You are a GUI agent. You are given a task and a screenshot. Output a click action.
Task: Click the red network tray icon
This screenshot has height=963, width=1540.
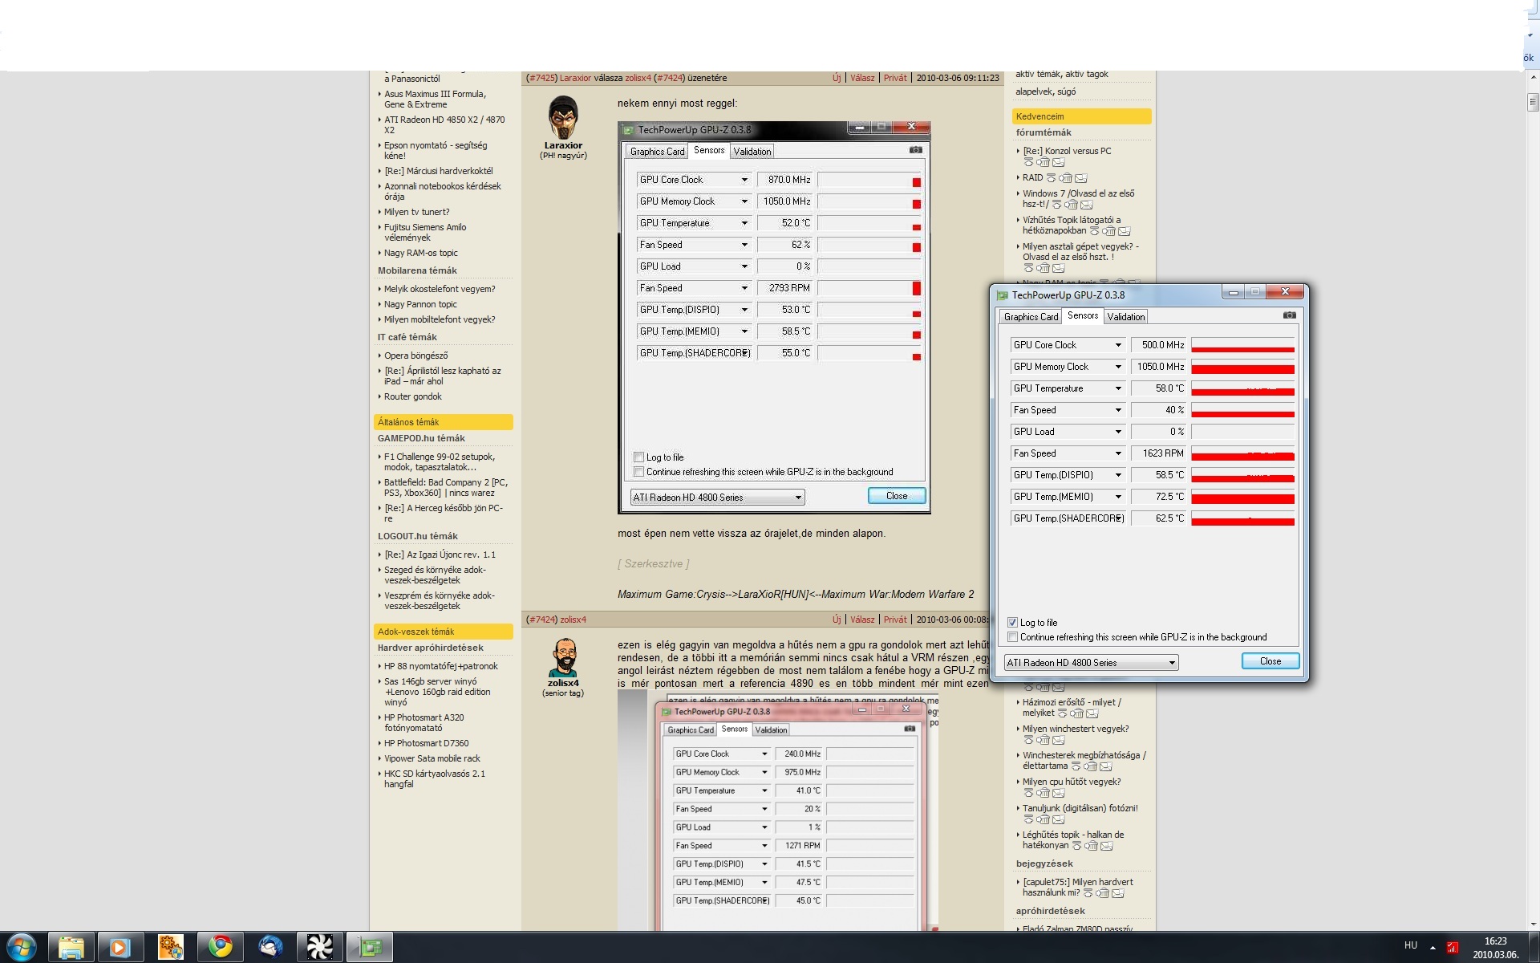click(1453, 947)
